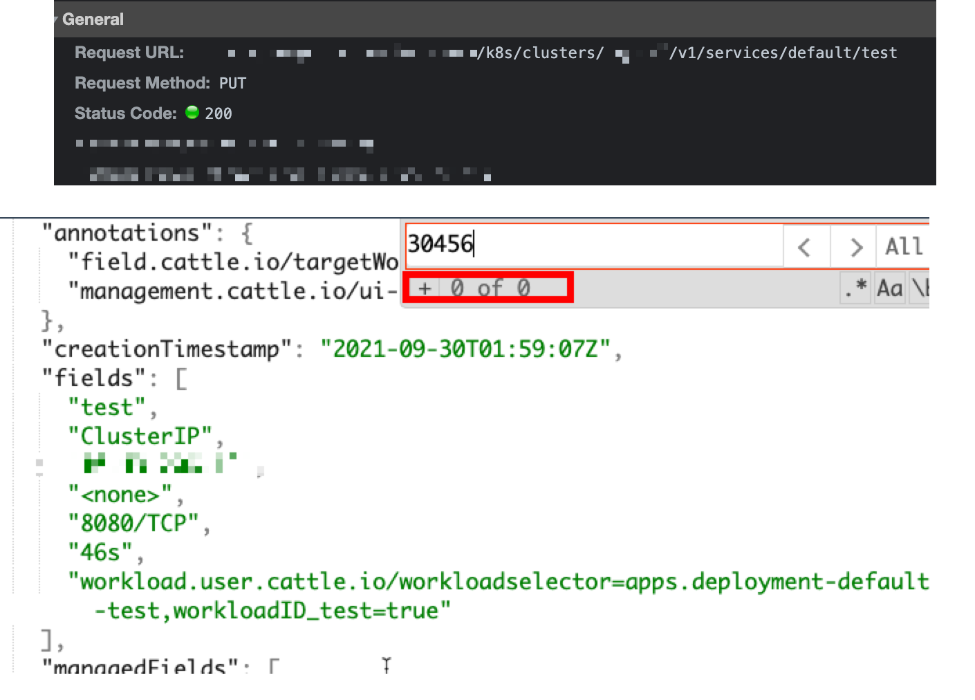The height and width of the screenshot is (700, 975).
Task: Click the highlighted '0 of 0' match counter
Action: [491, 288]
